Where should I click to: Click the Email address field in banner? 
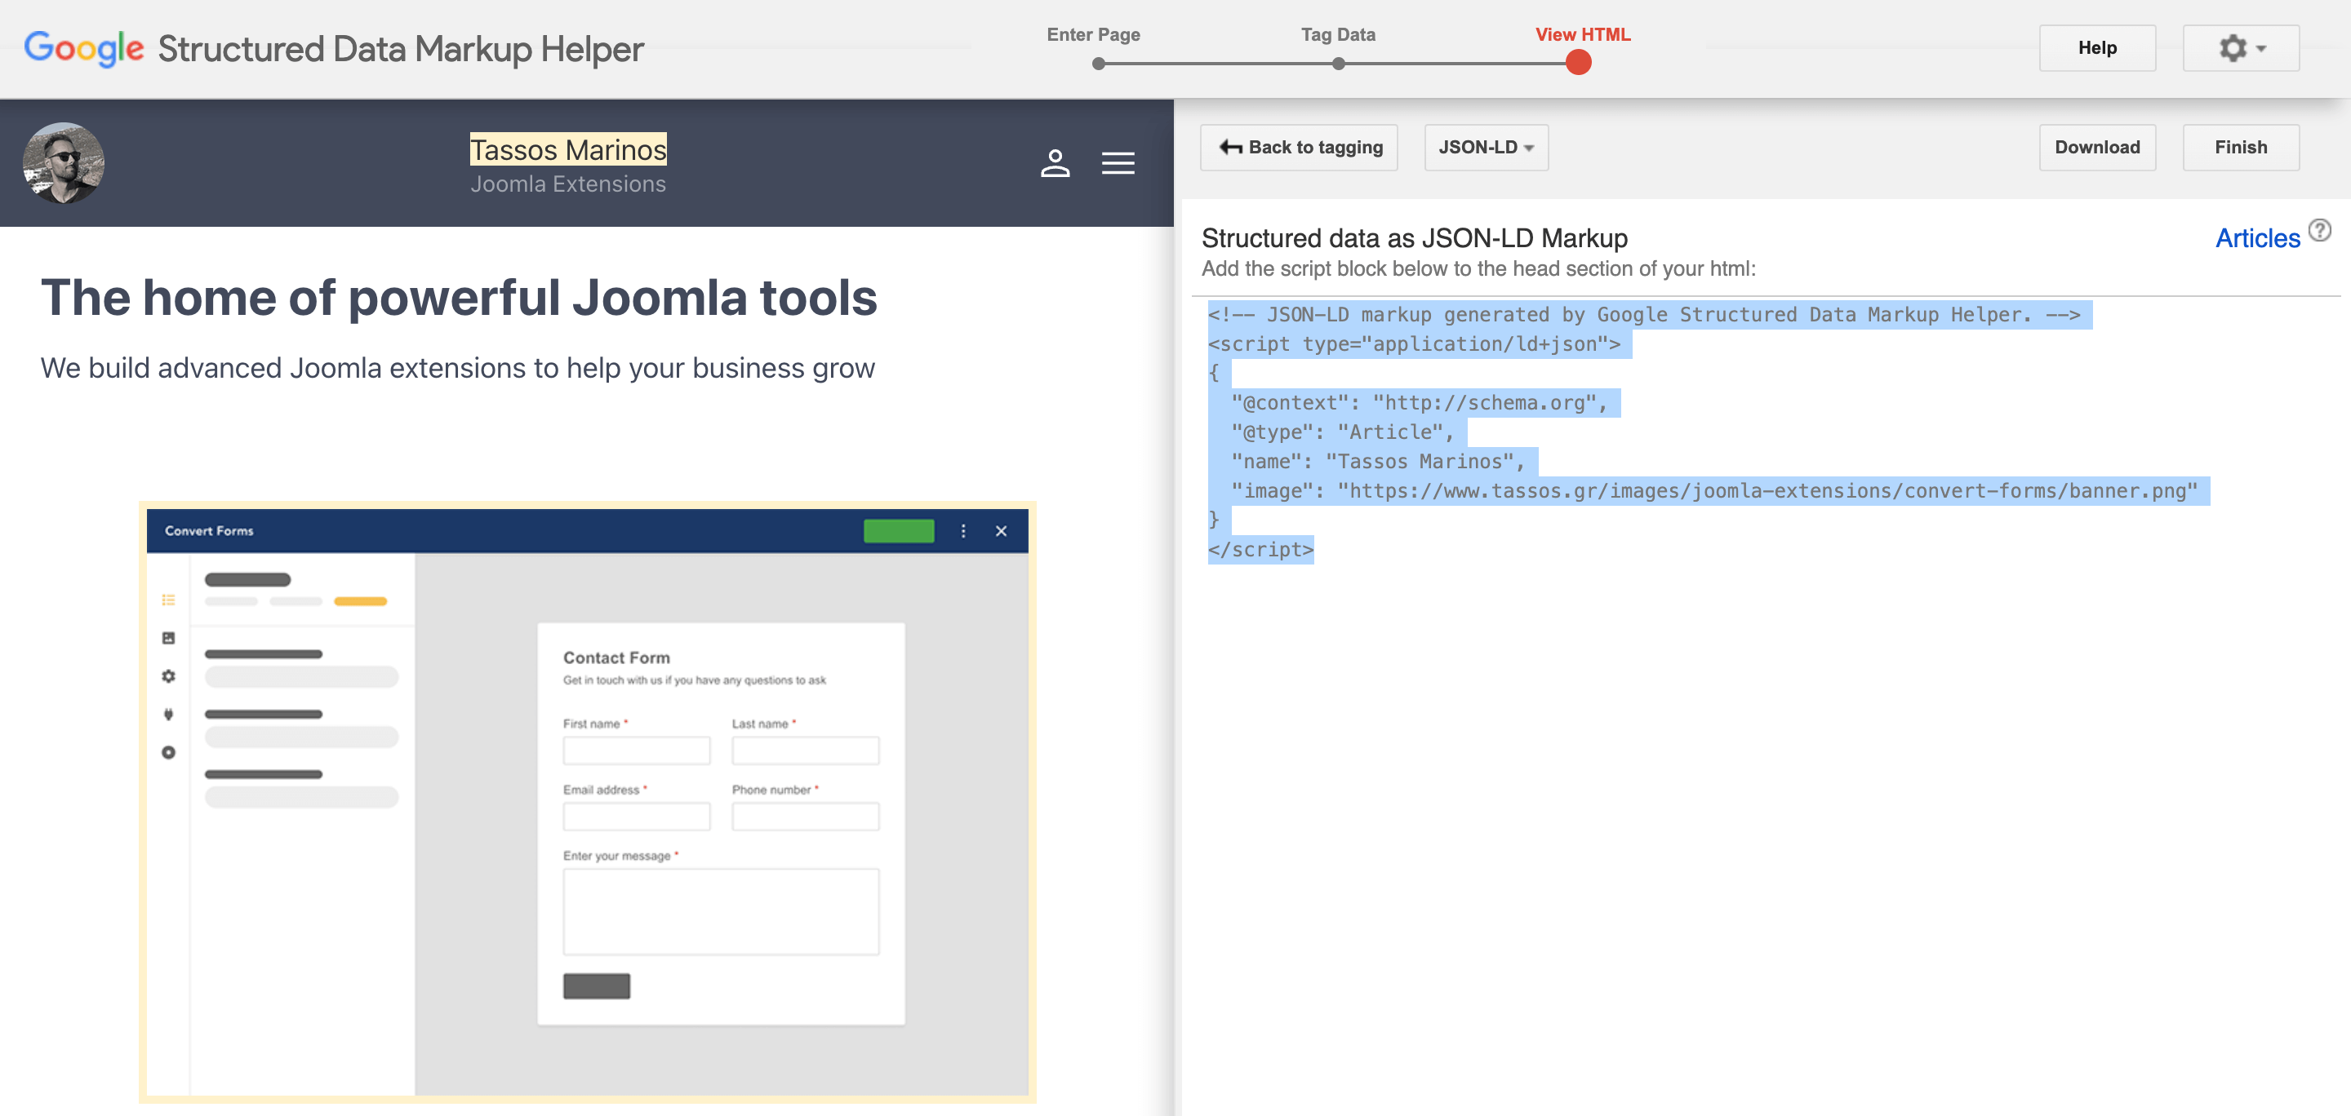point(636,816)
